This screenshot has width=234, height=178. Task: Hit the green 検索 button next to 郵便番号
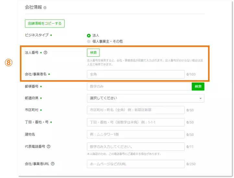(198, 86)
